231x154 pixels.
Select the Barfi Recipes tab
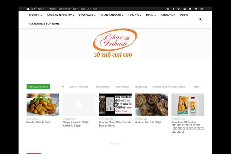123,87
